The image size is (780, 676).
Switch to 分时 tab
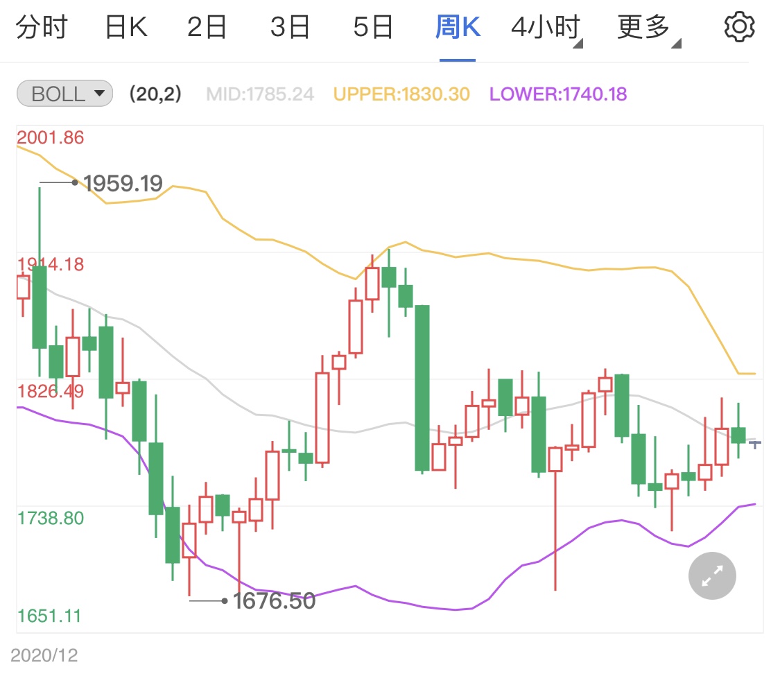click(42, 27)
